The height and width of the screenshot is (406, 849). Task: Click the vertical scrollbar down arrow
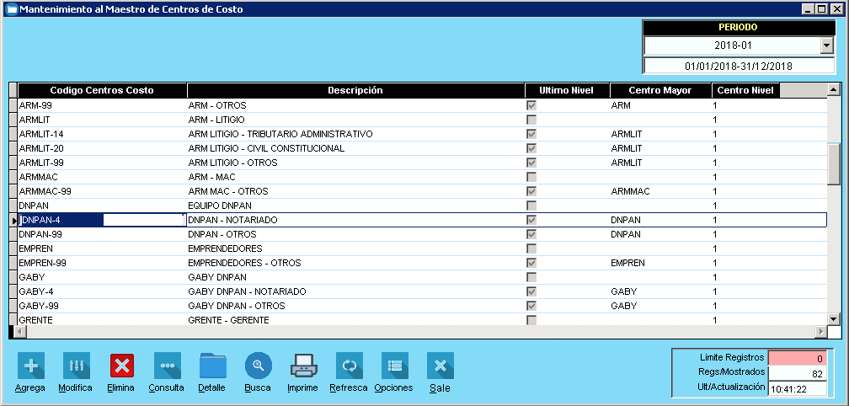(834, 319)
